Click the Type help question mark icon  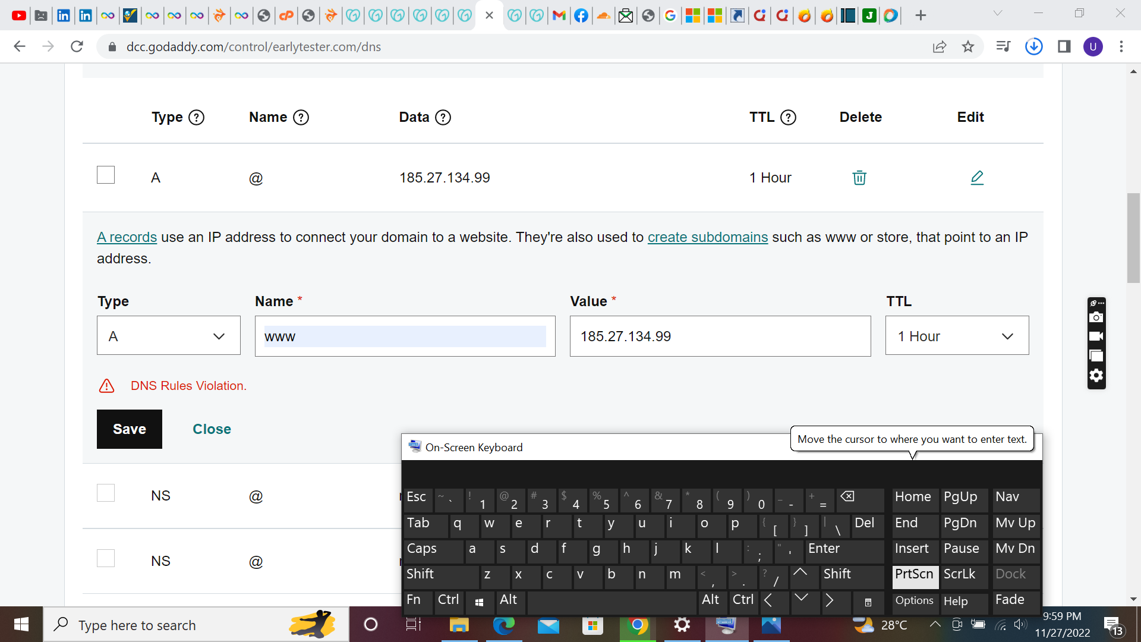pyautogui.click(x=196, y=117)
